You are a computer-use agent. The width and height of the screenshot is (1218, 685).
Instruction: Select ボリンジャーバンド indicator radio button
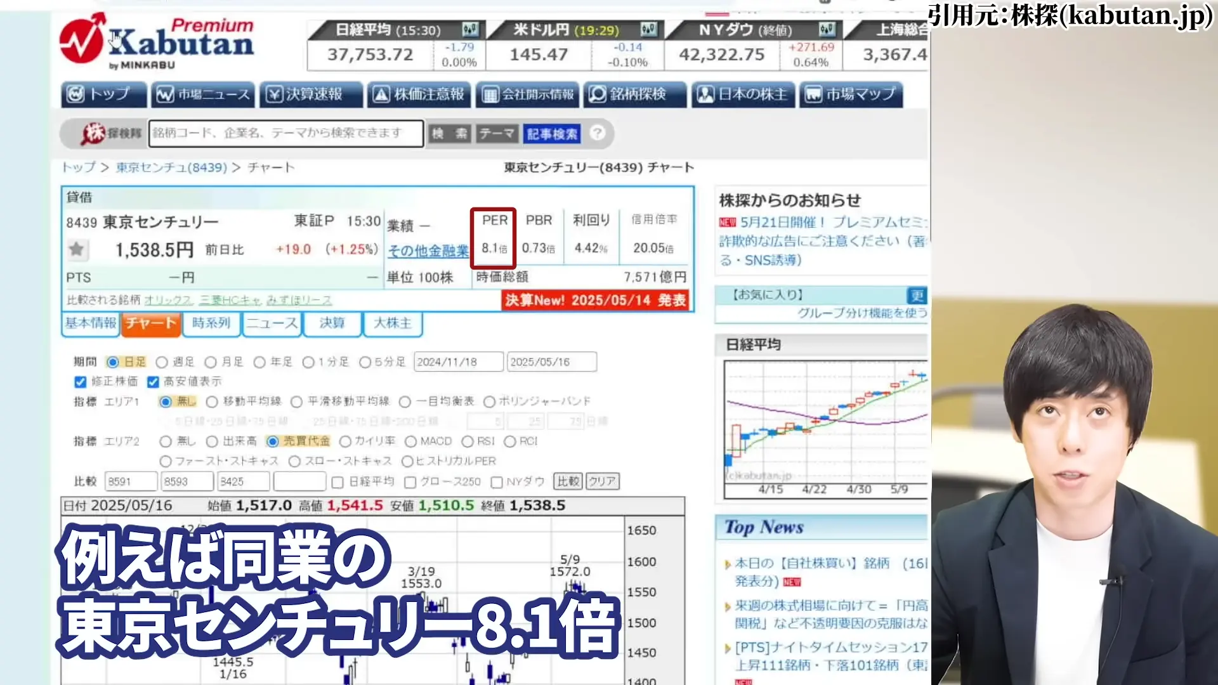click(x=489, y=401)
